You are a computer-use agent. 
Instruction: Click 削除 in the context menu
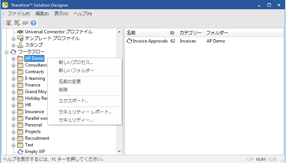coord(63,89)
